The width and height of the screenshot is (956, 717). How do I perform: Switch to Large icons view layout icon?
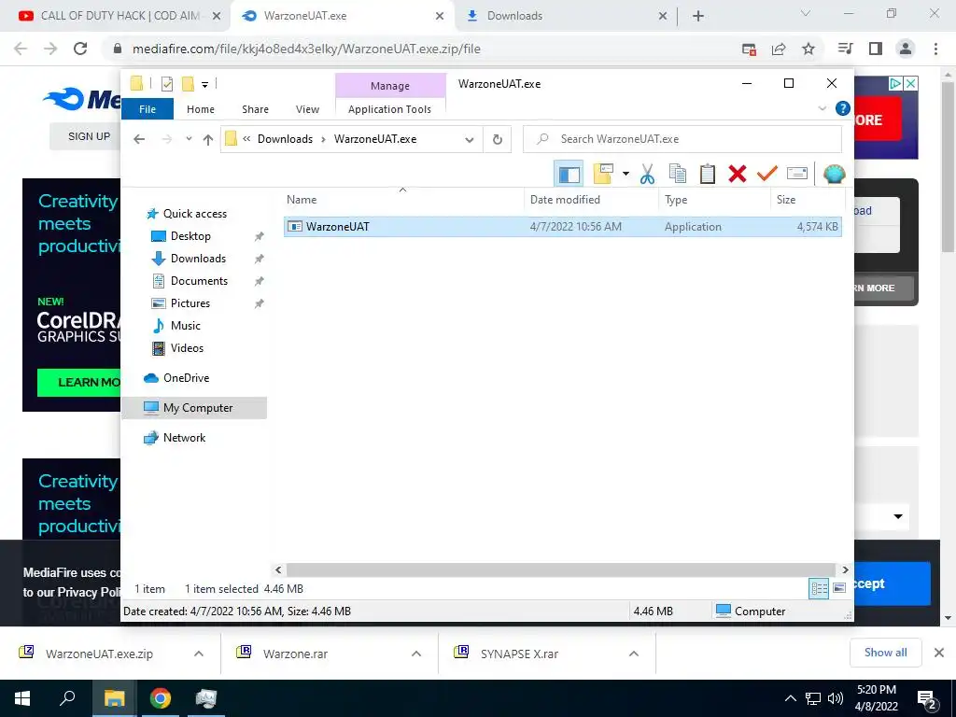839,588
